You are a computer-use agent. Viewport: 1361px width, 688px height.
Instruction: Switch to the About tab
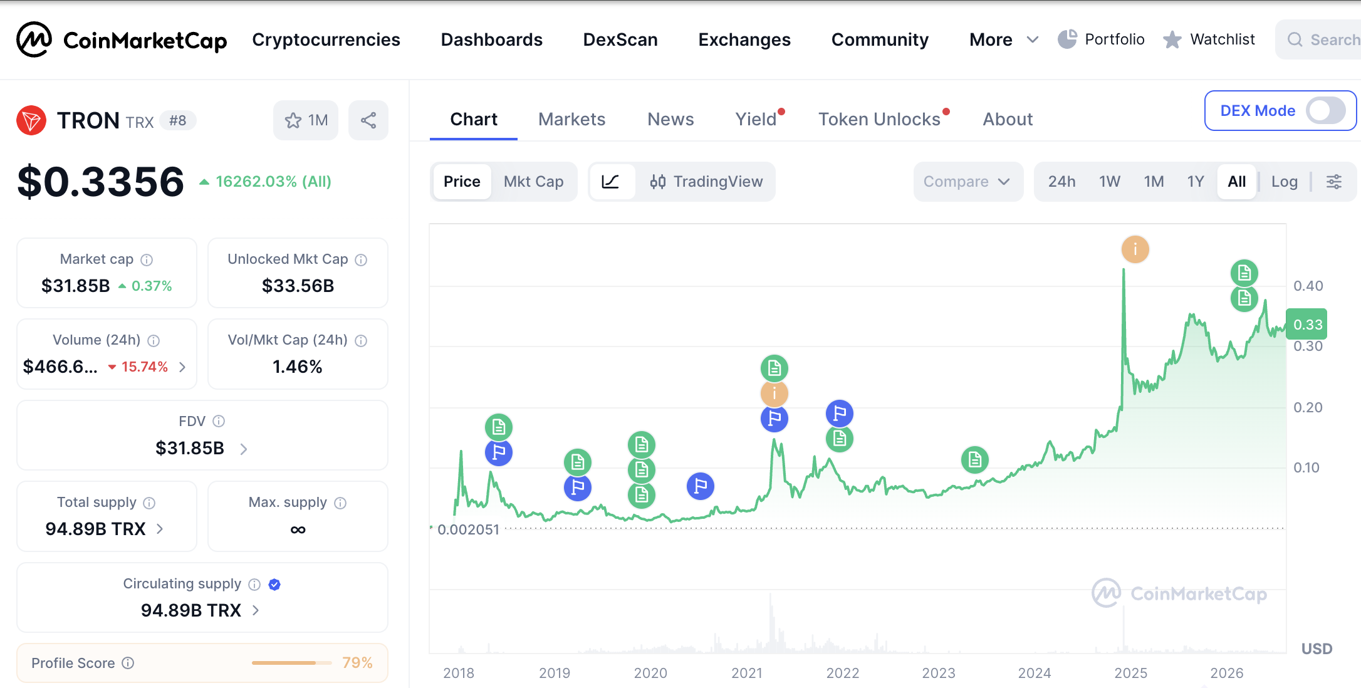point(1008,119)
